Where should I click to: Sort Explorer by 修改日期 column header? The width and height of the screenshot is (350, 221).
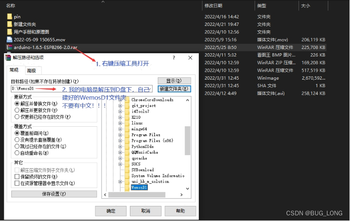click(213, 6)
